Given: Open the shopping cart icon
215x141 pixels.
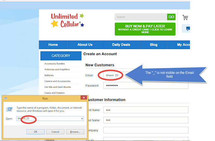Looking at the screenshot, I should pos(185,18).
